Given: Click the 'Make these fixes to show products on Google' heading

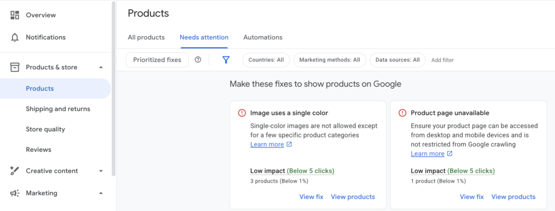Looking at the screenshot, I should point(315,84).
